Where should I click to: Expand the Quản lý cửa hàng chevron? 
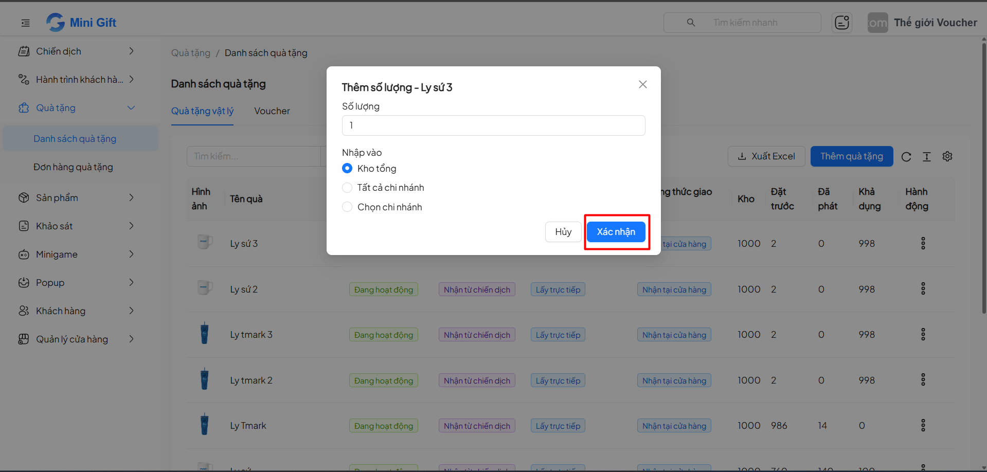point(132,339)
